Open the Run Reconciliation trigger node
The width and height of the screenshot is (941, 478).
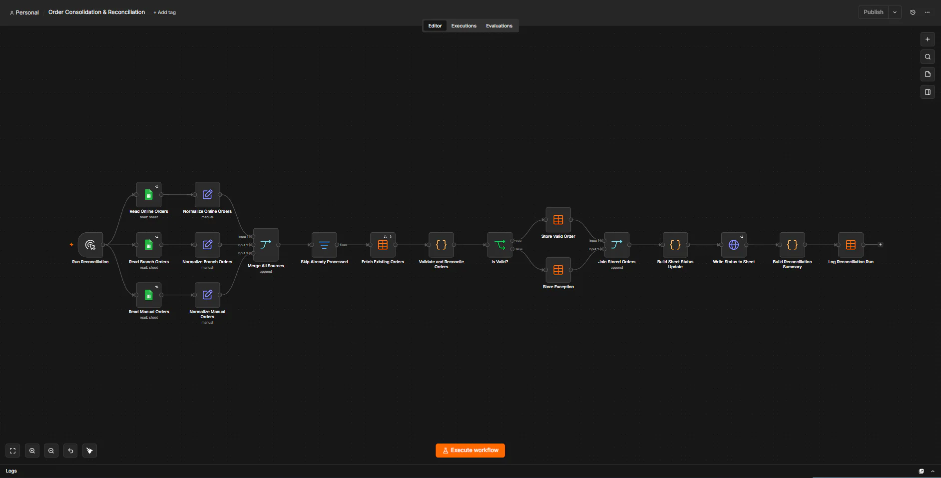[x=90, y=245]
